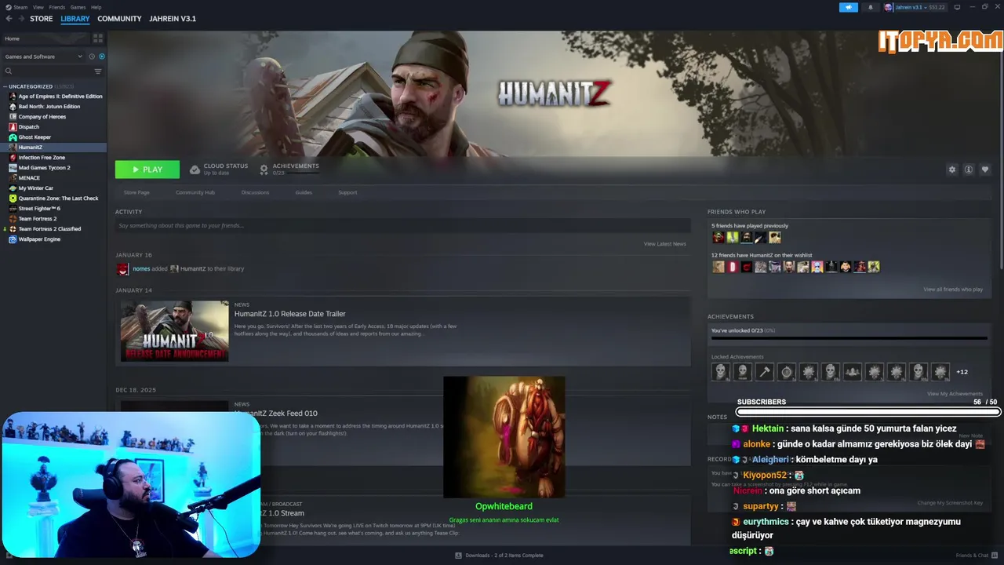Open the JAHREIN V3.1 profile tab
This screenshot has width=1004, height=565.
click(x=173, y=19)
